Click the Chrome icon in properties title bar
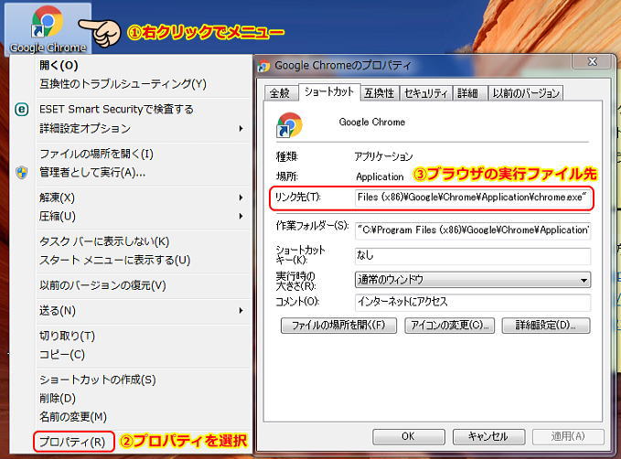The width and height of the screenshot is (621, 459). (x=264, y=66)
